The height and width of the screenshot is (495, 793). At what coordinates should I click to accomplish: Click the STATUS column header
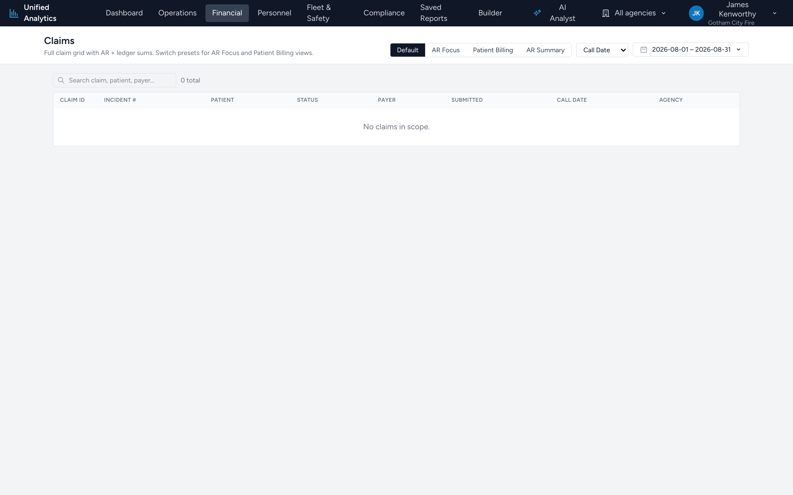point(307,100)
